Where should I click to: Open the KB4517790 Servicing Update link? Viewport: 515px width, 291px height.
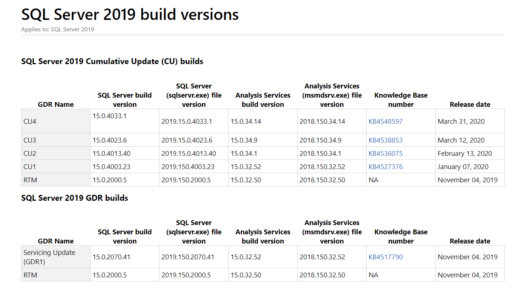pos(385,257)
